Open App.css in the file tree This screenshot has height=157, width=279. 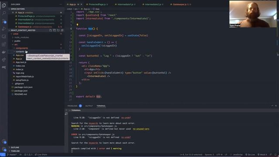point(19,55)
